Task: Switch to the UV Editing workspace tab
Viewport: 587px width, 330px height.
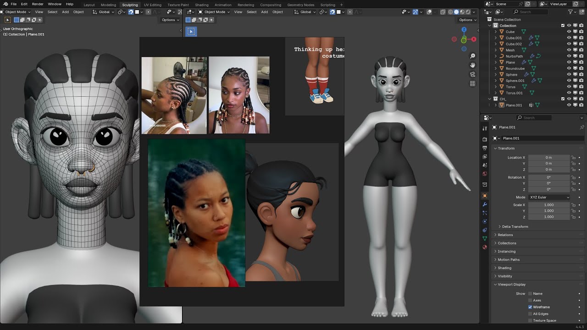Action: [153, 5]
